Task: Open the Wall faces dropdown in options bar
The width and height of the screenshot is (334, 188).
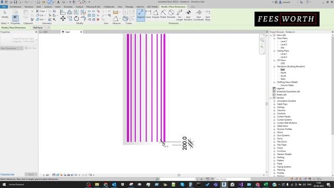Action: click(x=41, y=28)
